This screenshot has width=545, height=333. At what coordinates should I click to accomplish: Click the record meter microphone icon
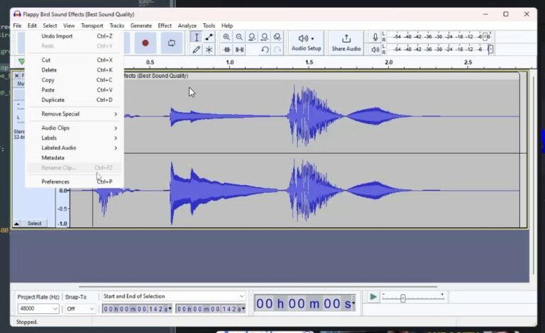point(375,37)
